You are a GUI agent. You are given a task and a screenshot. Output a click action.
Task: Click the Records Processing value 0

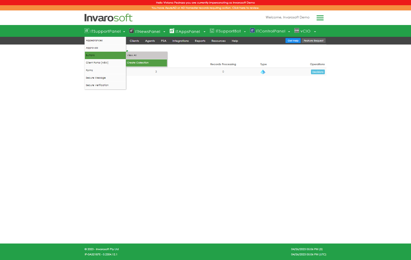(223, 72)
